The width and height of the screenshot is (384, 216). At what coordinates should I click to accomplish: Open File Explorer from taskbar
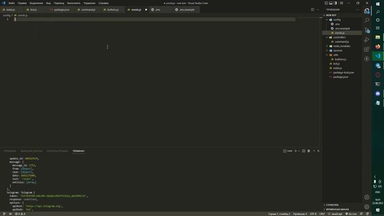[377, 37]
